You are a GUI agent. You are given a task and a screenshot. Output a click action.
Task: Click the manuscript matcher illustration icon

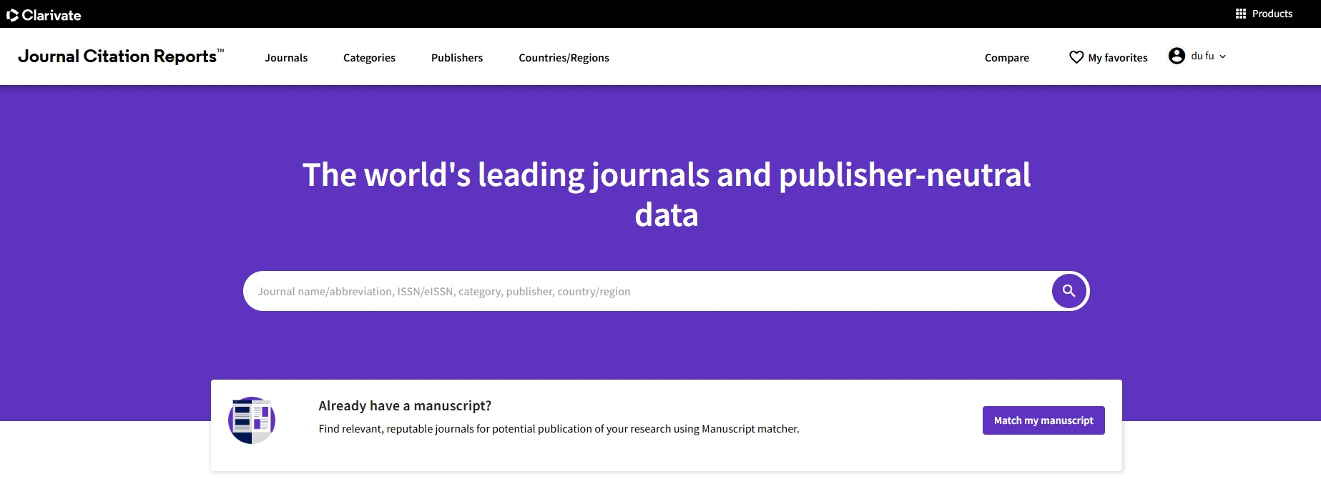coord(252,420)
